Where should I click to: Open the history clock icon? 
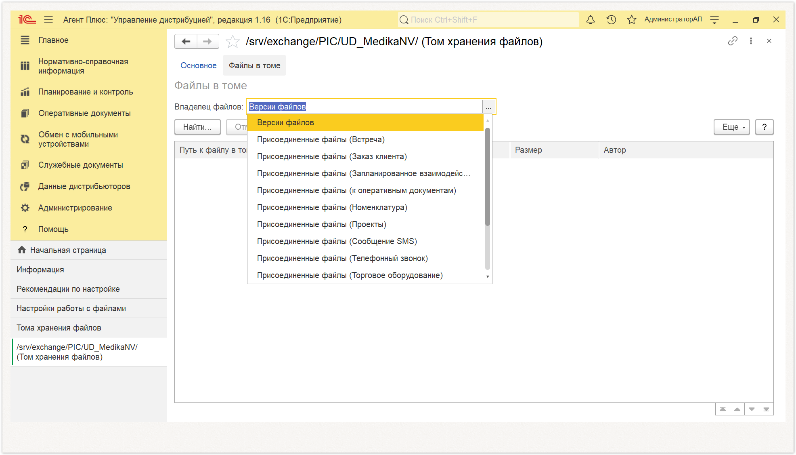611,19
